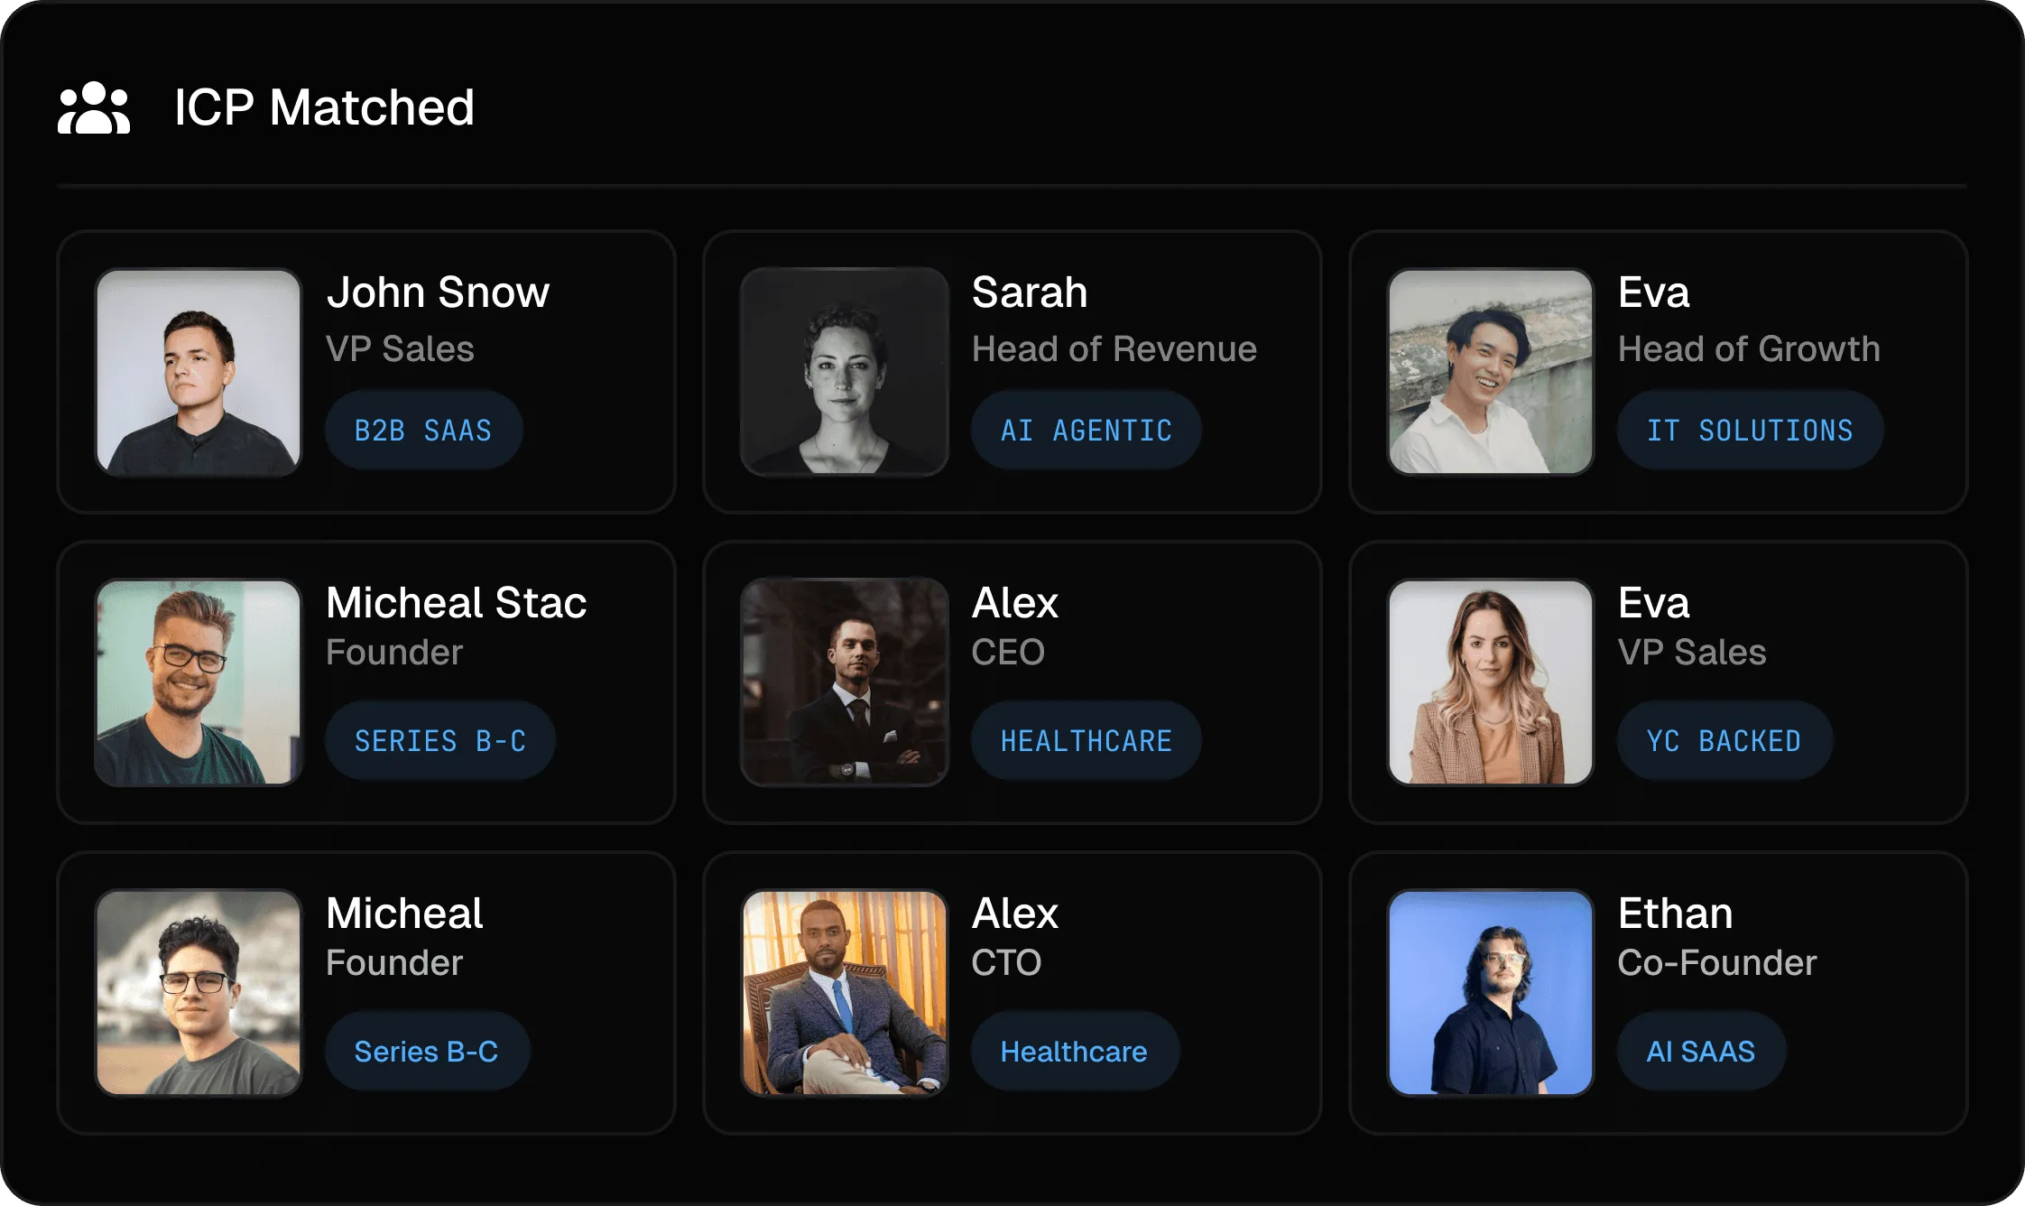This screenshot has width=2025, height=1206.
Task: Click the Healthcare tag under Alex the CTO
Action: point(1074,1051)
